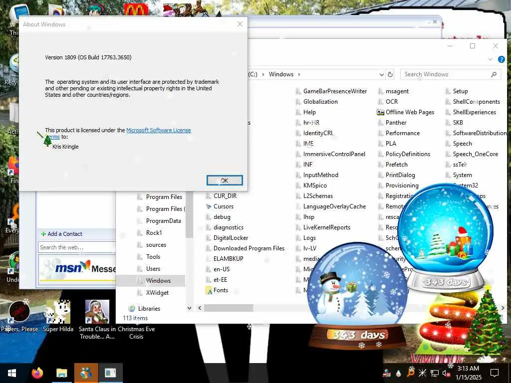Select sources folder in the navigation tree

tap(156, 244)
